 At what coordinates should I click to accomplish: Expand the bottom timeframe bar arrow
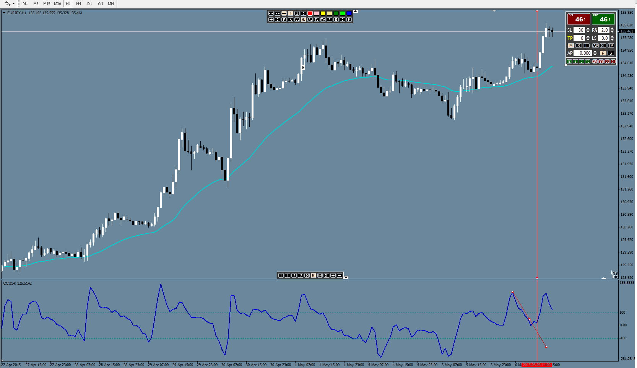(x=346, y=277)
